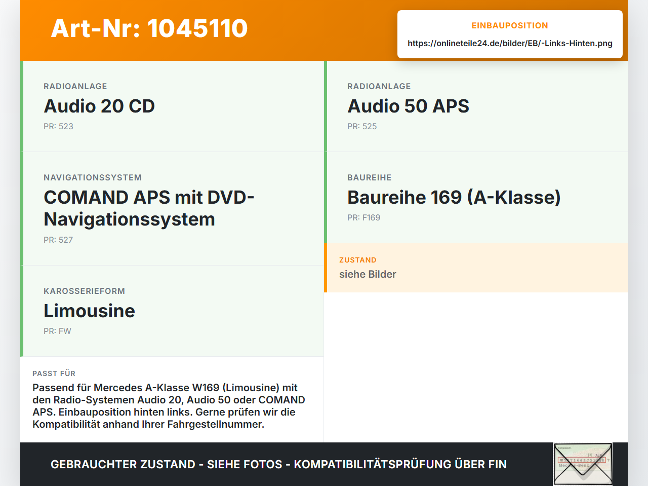
Task: Click the compatibility description paragraph
Action: pos(169,406)
